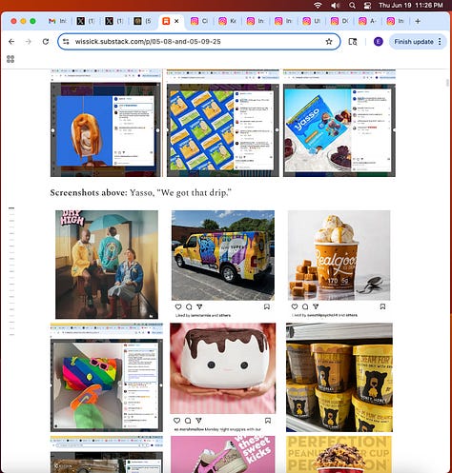452x473 pixels.
Task: Open the graffiti van image
Action: [223, 255]
